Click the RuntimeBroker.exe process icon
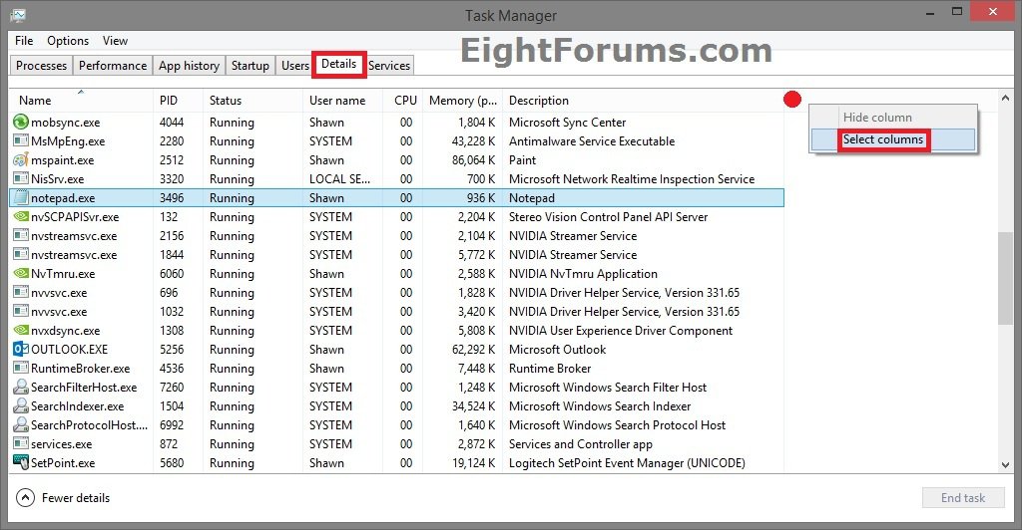This screenshot has width=1022, height=530. point(21,368)
